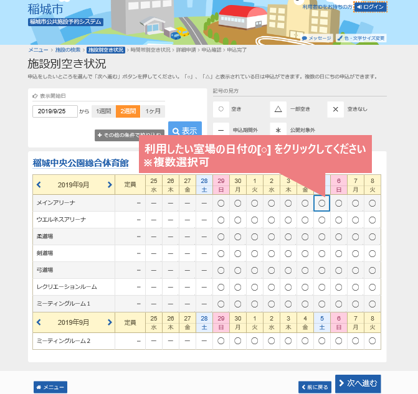Click the 表示開始日 date input field
Screen dimensions: 418x394
(55, 111)
